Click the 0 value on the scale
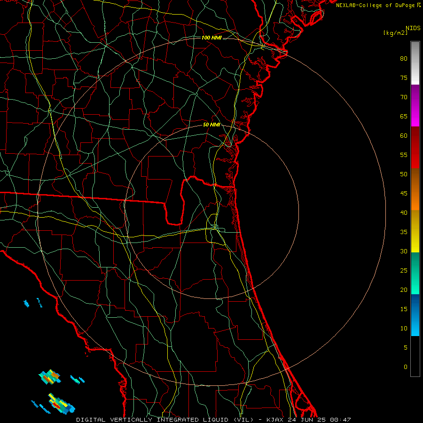The image size is (423, 423). point(406,367)
